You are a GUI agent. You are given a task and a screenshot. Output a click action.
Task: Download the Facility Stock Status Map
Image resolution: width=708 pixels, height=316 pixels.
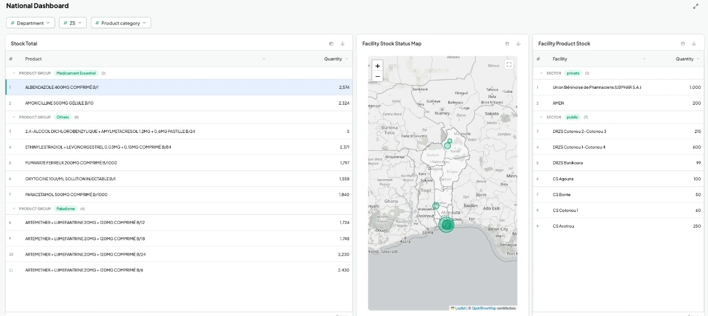[519, 44]
